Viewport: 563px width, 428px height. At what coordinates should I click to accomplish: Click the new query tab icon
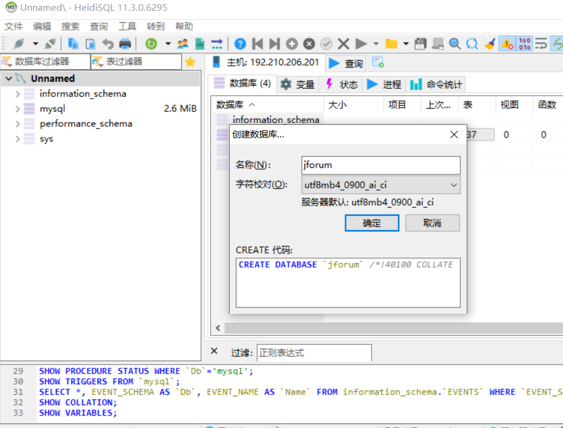pos(378,62)
